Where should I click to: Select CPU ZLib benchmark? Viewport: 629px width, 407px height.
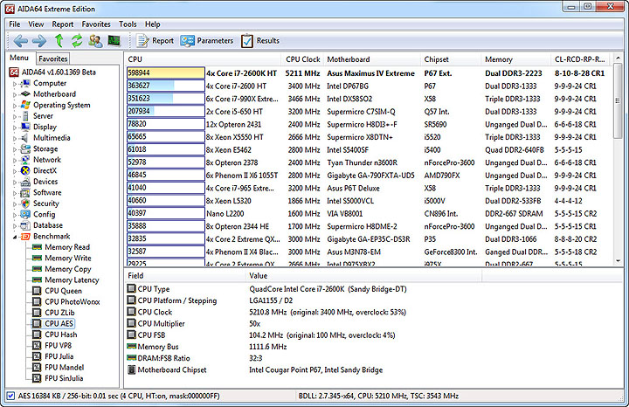[59, 313]
